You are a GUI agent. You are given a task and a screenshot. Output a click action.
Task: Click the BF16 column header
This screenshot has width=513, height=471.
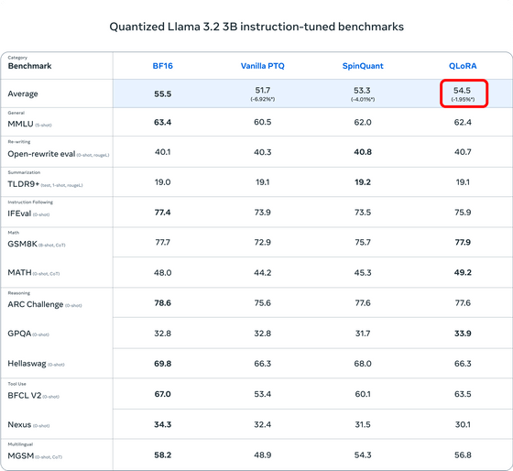click(163, 66)
